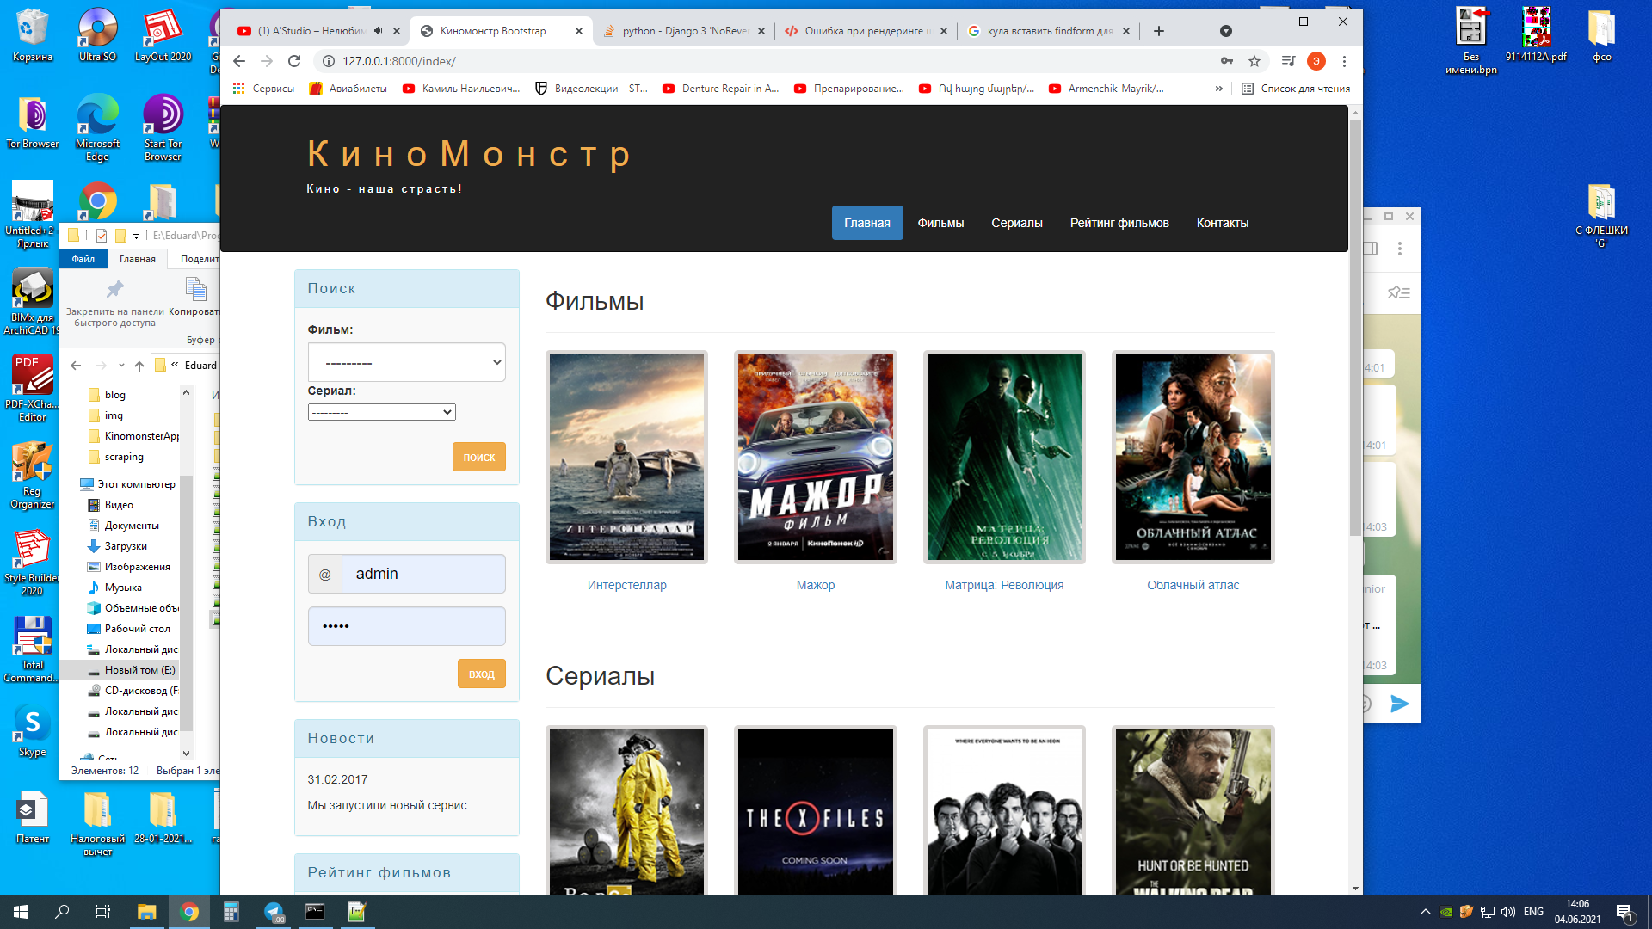Click the Breaking Bad series poster
This screenshot has width=1652, height=929.
click(626, 811)
